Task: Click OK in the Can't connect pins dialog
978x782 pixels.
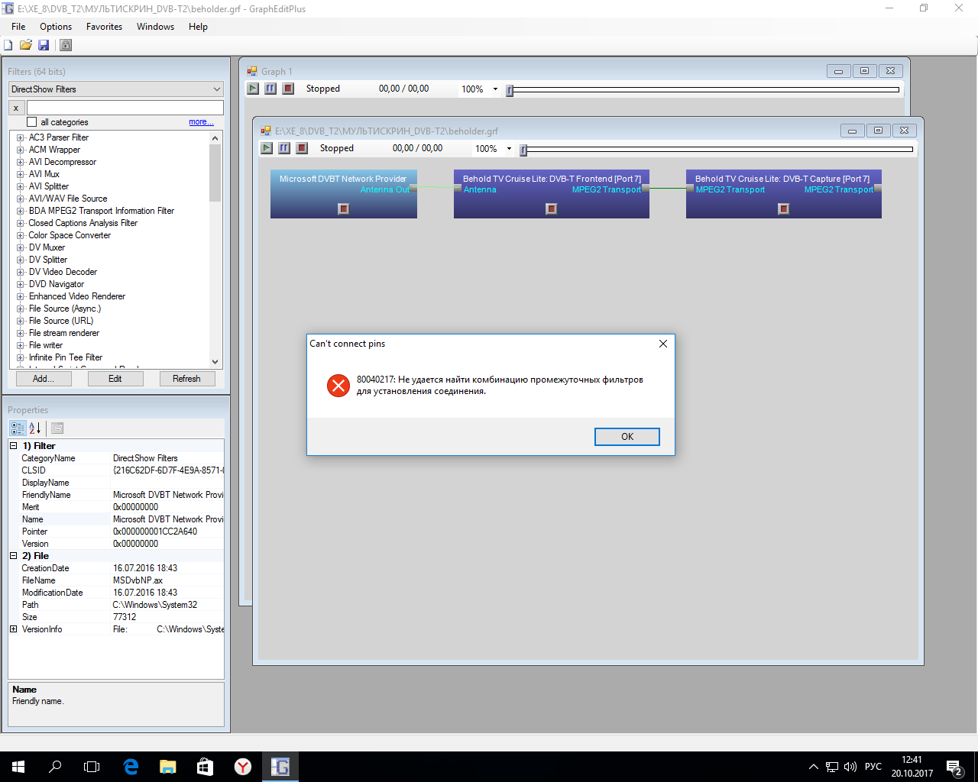Action: tap(627, 437)
